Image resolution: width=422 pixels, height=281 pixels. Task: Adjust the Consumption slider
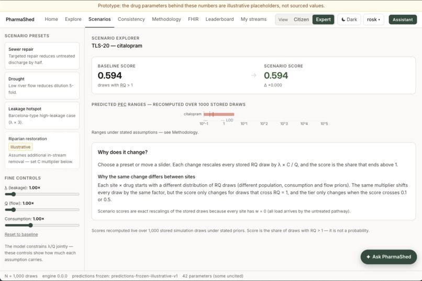[42, 226]
